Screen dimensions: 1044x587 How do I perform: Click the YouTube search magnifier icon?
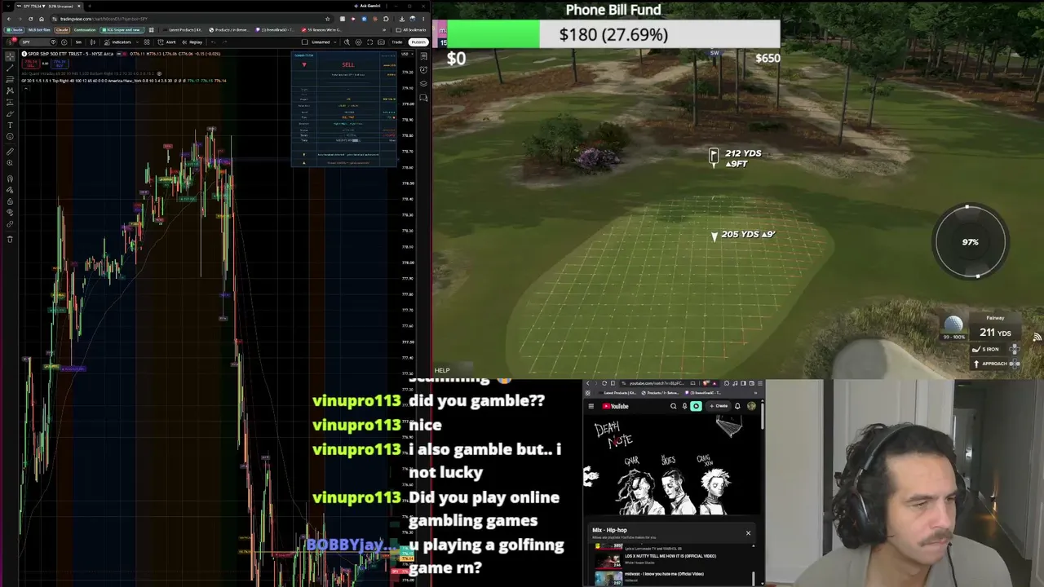(x=674, y=406)
